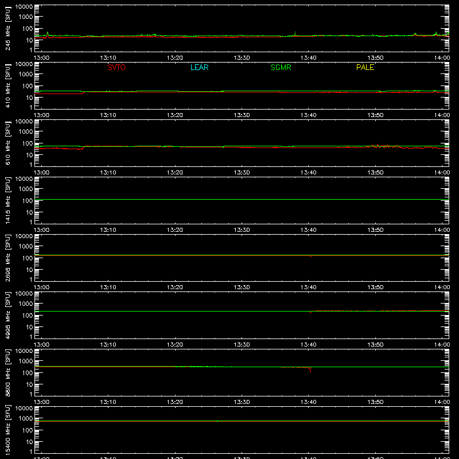Click 13:20 time label of 410 MHz plot
Viewport: 459px width, 459px height.
pyautogui.click(x=175, y=115)
